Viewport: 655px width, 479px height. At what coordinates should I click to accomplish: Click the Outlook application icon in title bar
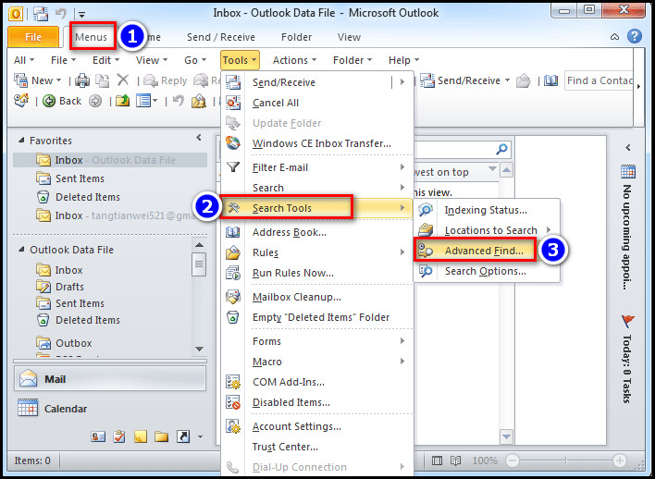[16, 14]
